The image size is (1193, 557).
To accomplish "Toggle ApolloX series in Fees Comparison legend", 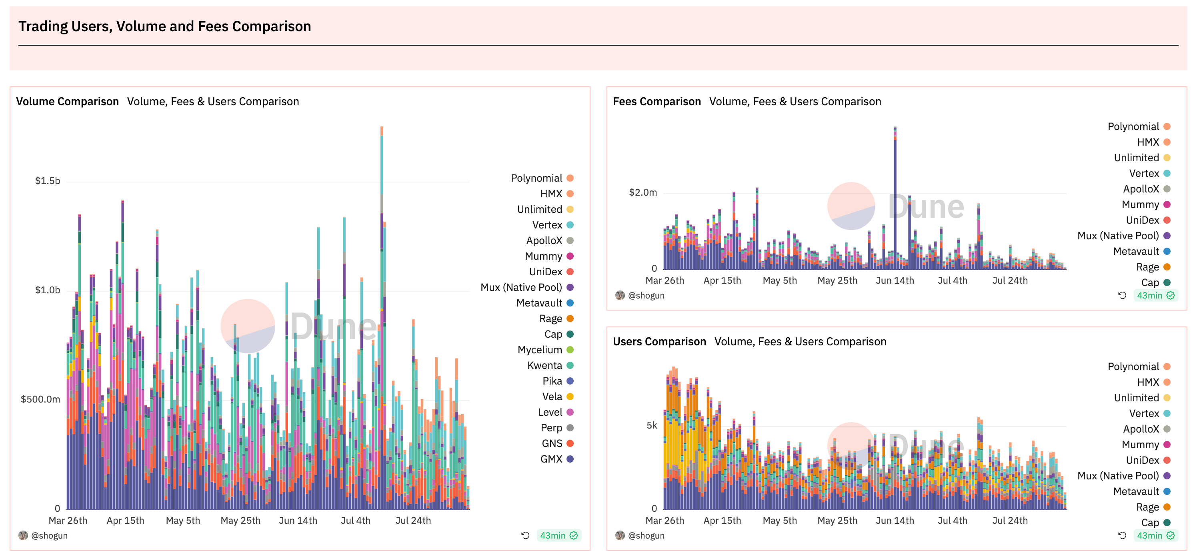I will pos(1147,189).
